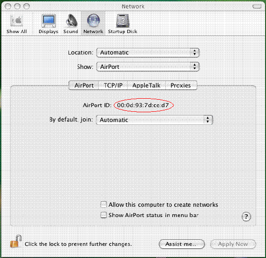Viewport: 266px width, 258px height.
Task: Switch to the AppleTalk tab
Action: (146, 85)
